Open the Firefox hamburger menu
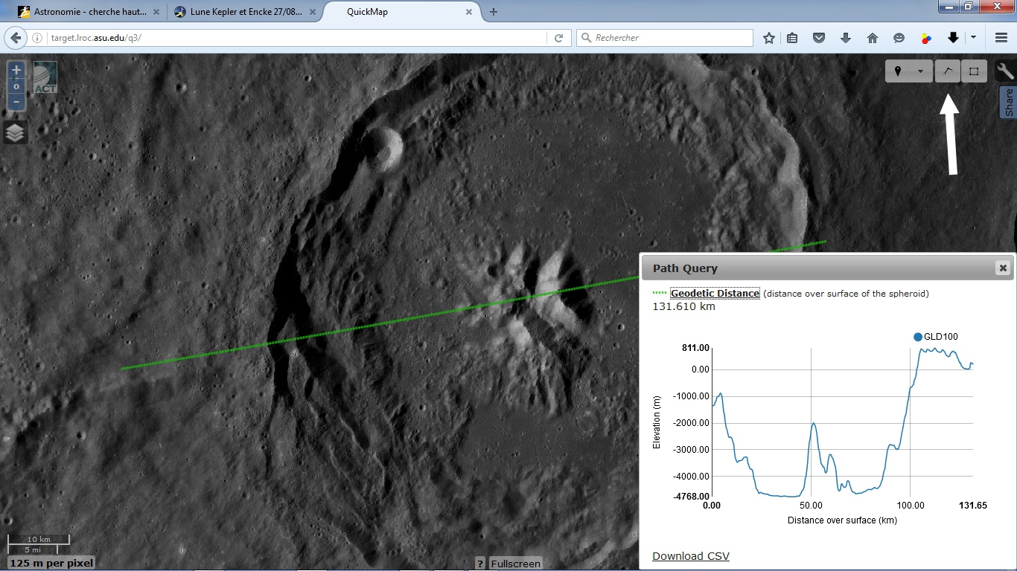Viewport: 1017px width, 571px height. tap(1001, 38)
